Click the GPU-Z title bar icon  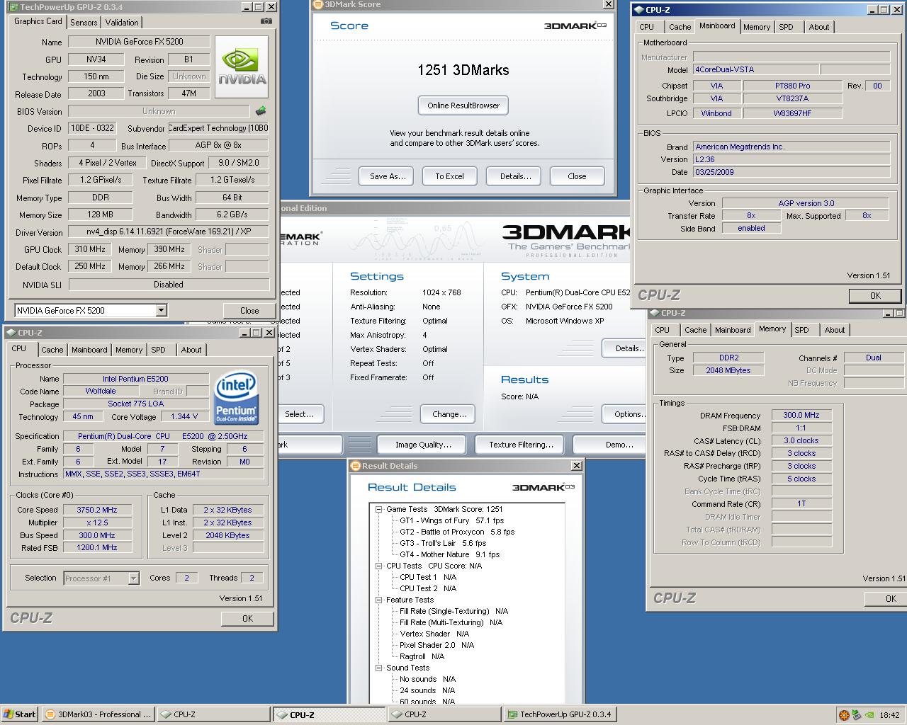pos(13,7)
